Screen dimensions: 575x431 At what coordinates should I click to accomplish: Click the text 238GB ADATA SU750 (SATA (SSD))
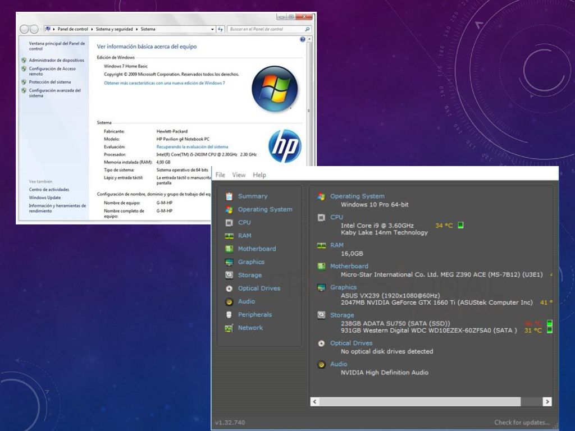395,324
